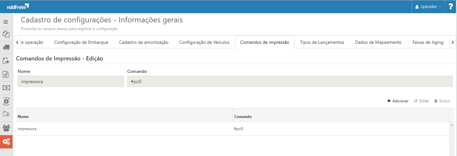Open the dollar refresh sidebar icon
Image resolution: width=457 pixels, height=156 pixels.
click(6, 101)
